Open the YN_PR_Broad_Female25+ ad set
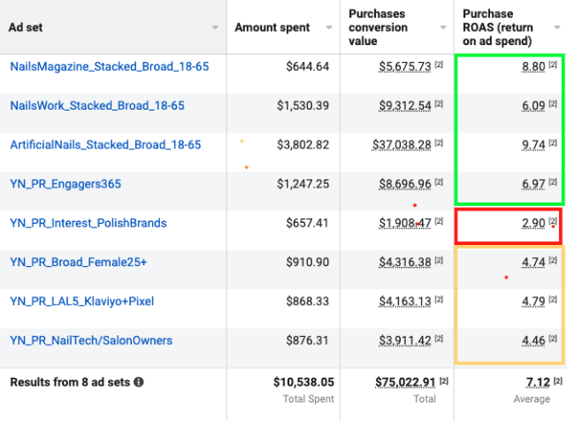 coord(79,262)
